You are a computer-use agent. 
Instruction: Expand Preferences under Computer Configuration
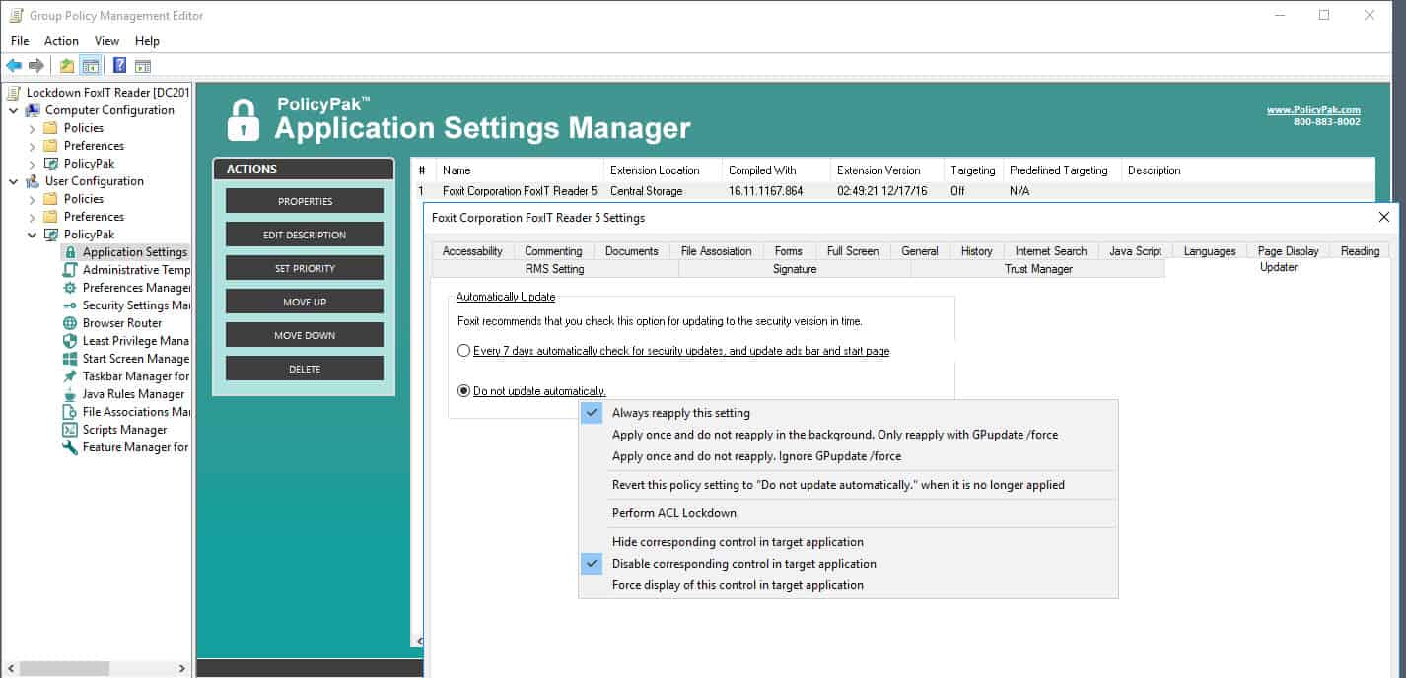pos(33,146)
